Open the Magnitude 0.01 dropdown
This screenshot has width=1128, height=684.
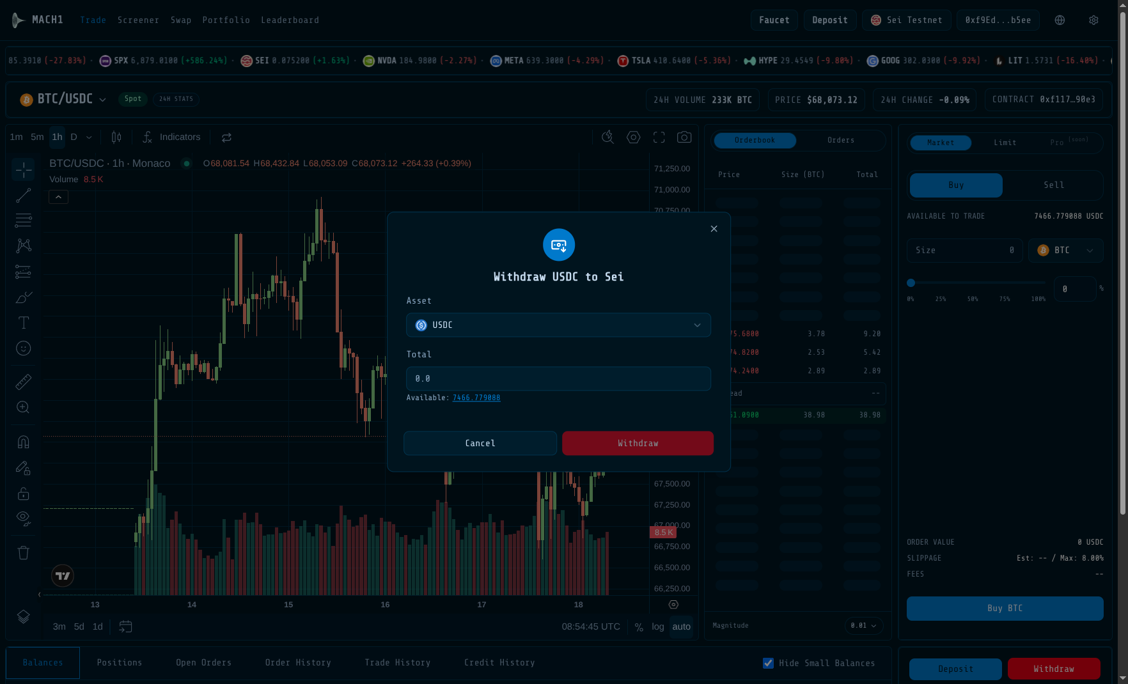point(863,625)
